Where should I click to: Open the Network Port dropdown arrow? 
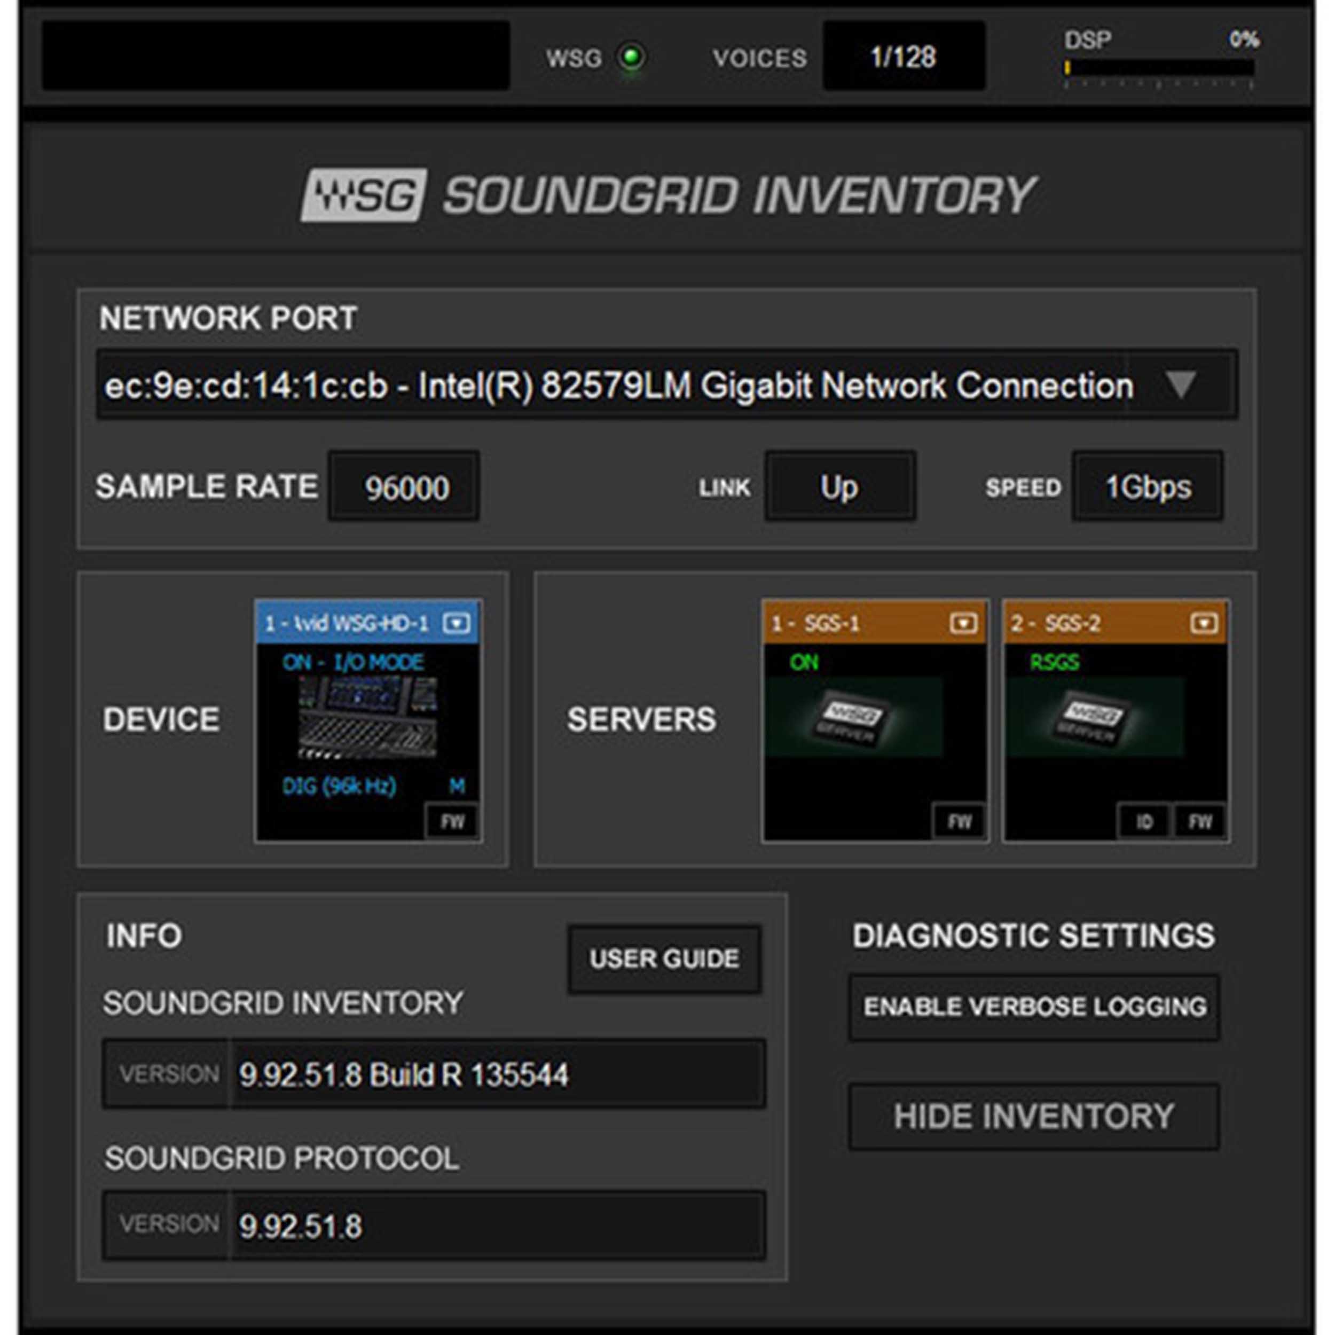click(x=1180, y=385)
